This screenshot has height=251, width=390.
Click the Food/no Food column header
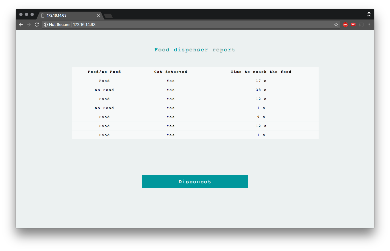point(104,72)
